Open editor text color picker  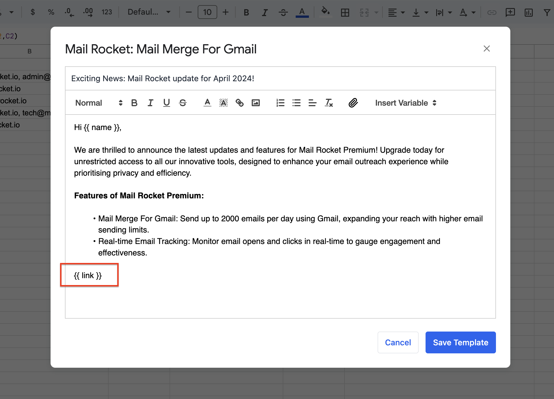click(207, 103)
